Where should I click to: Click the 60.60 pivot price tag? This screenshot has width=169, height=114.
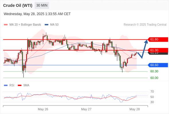pyautogui.click(x=158, y=65)
